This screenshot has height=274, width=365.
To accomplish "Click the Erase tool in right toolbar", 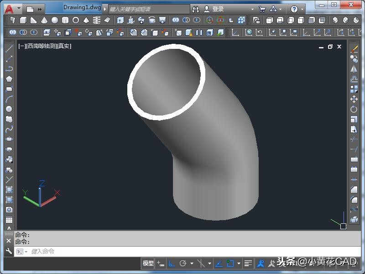I will pyautogui.click(x=354, y=49).
